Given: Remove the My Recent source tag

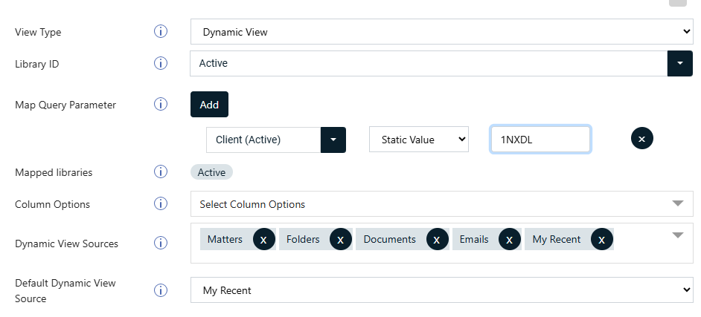Looking at the screenshot, I should (601, 239).
